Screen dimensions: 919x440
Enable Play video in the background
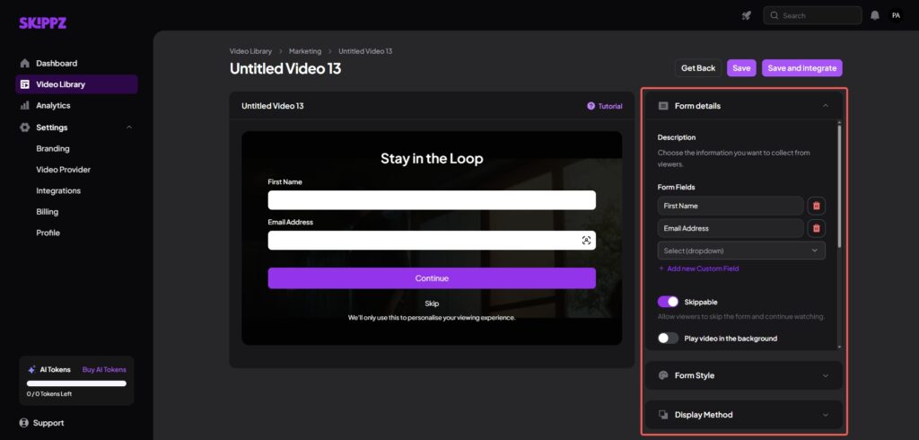click(x=668, y=339)
